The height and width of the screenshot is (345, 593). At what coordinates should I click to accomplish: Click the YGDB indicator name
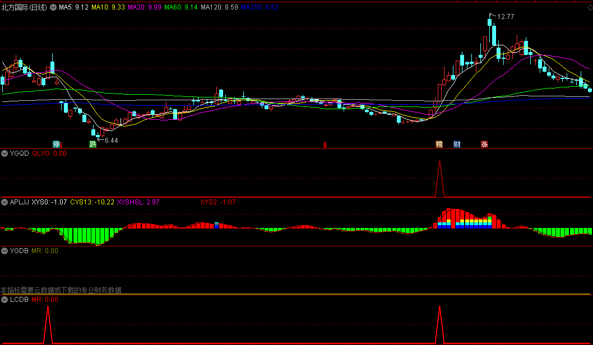[19, 251]
